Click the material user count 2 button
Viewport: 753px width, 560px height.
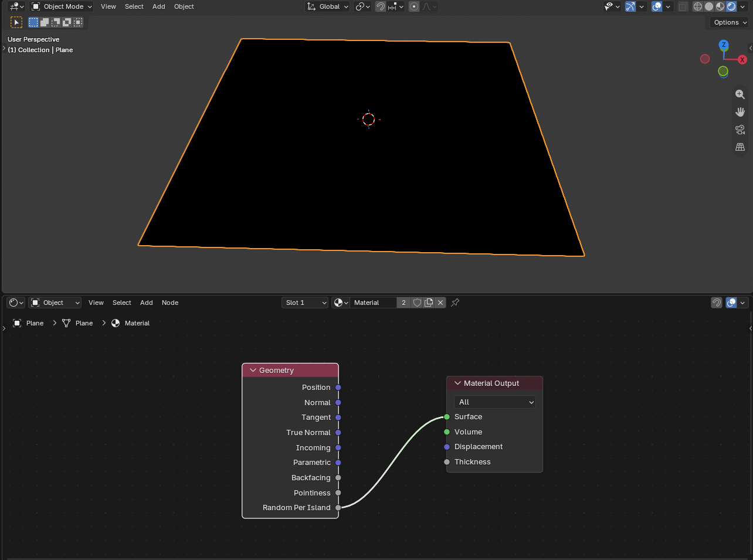pos(403,303)
